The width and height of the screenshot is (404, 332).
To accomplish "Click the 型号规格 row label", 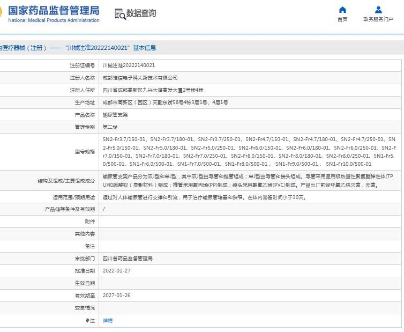I will (85, 152).
